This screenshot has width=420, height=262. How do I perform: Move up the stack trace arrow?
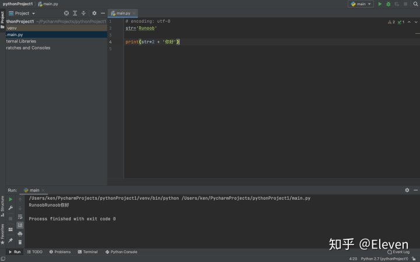coord(20,200)
